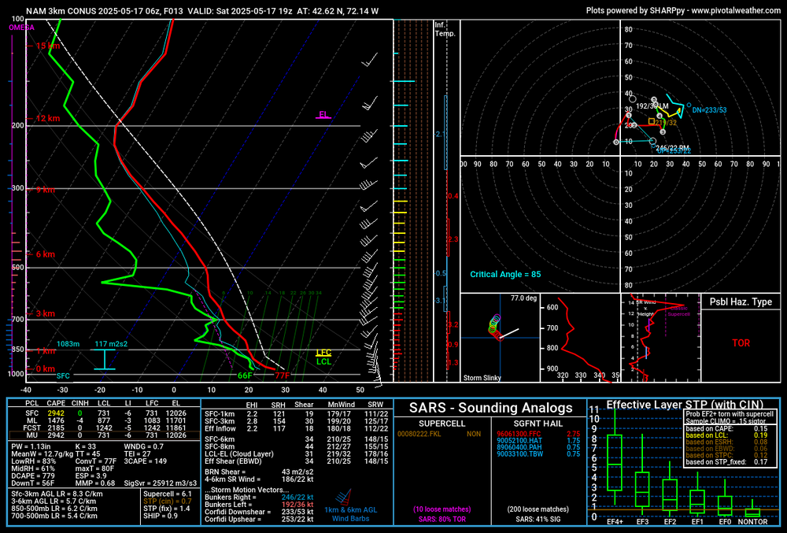
Task: Select the SARS: 41% SIG result
Action: [x=538, y=520]
